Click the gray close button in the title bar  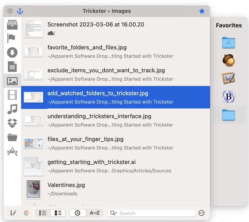pos(10,11)
